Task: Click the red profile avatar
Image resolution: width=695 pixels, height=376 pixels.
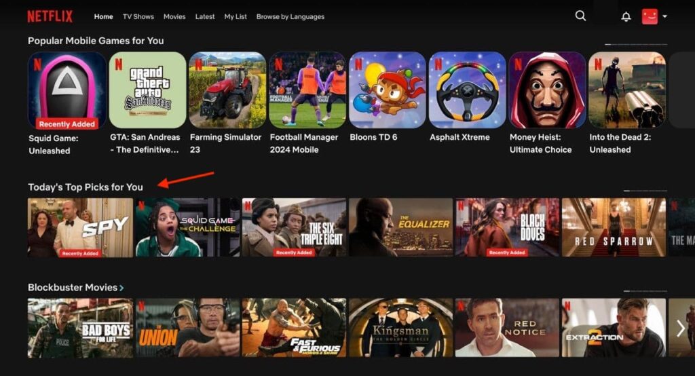Action: [x=650, y=16]
